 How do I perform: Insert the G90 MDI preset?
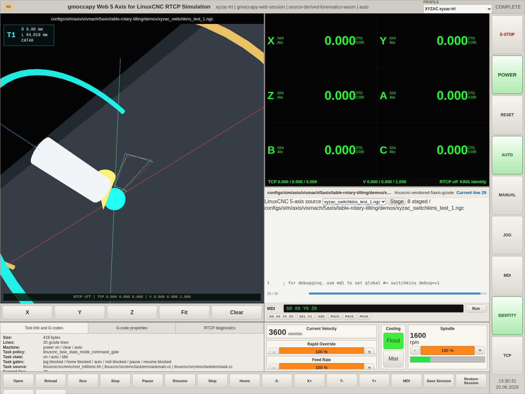tap(321, 317)
